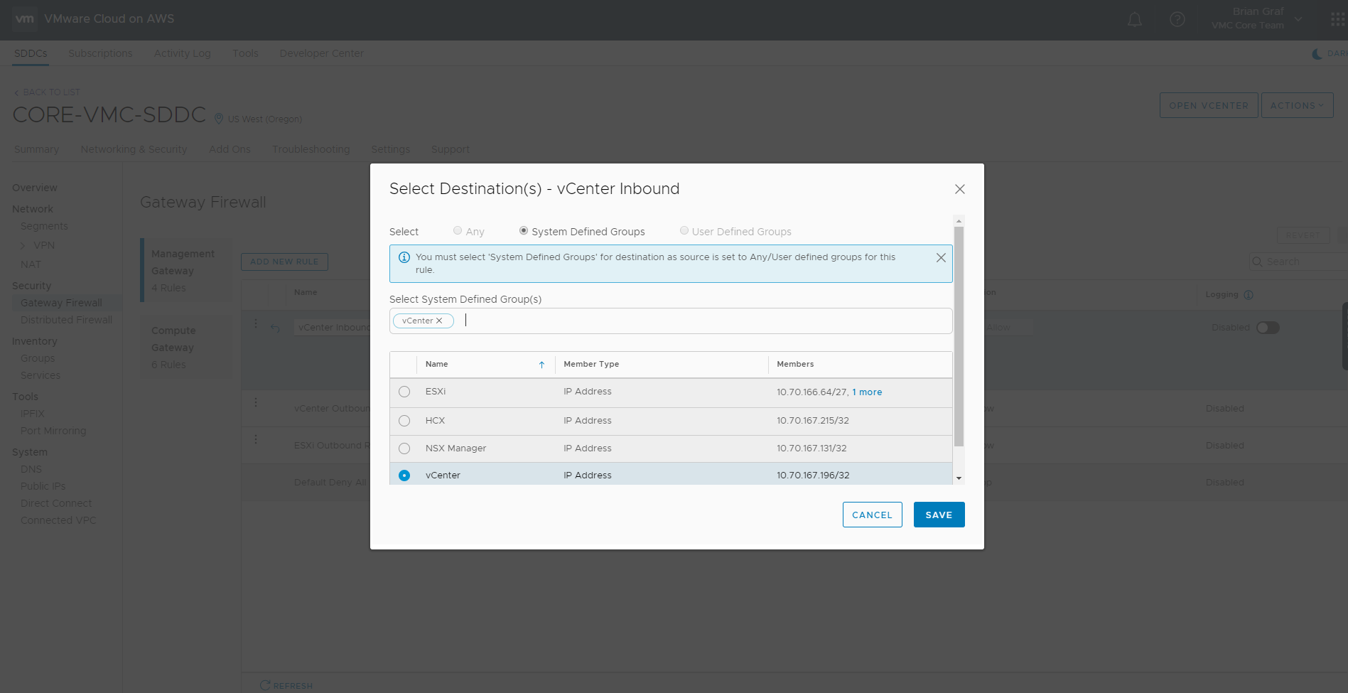Image resolution: width=1348 pixels, height=693 pixels.
Task: Toggle logging for vCenter Inbound rule
Action: point(1268,328)
